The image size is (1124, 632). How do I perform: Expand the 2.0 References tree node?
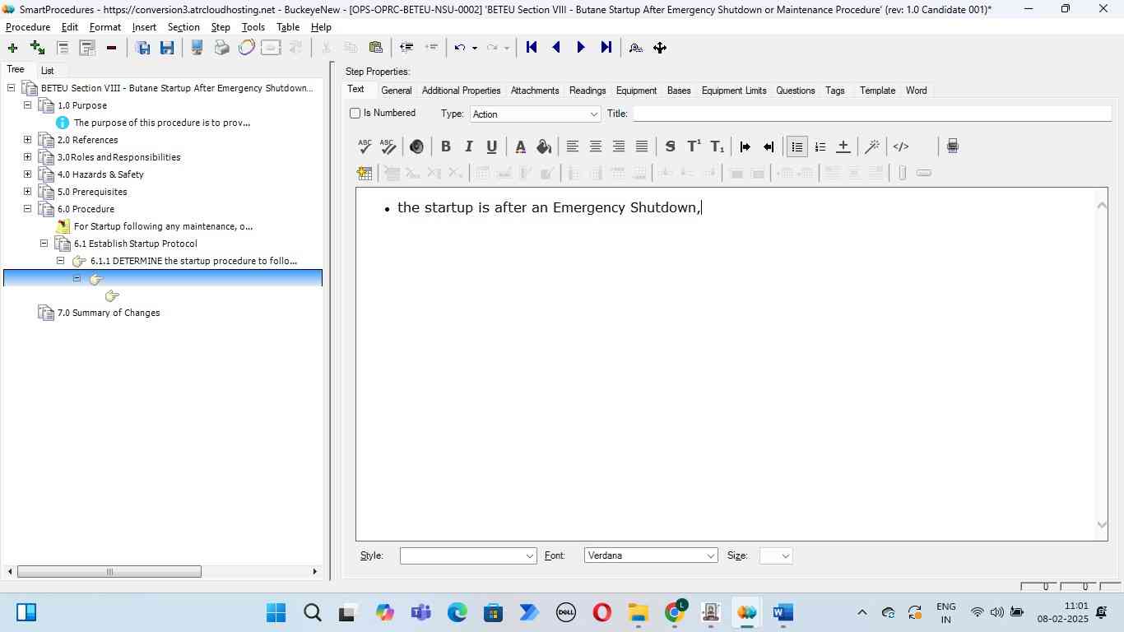[27, 140]
